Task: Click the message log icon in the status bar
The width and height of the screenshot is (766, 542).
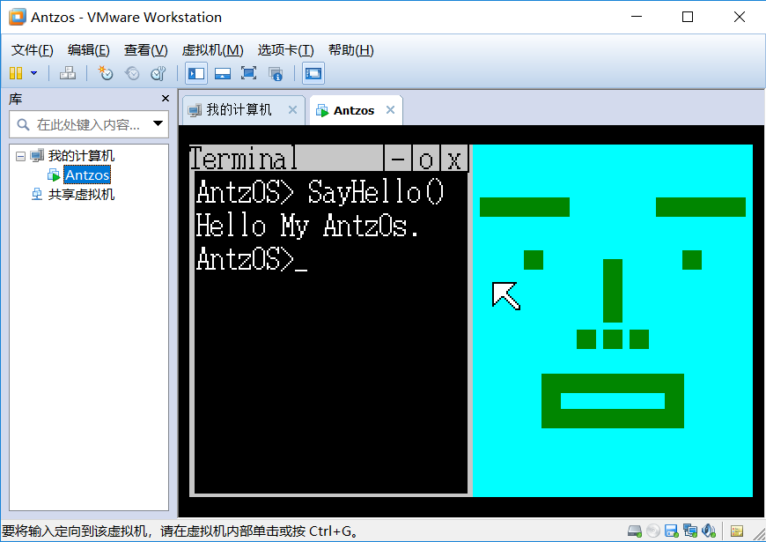Action: coord(737,531)
